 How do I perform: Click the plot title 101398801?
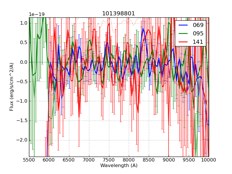point(119,14)
